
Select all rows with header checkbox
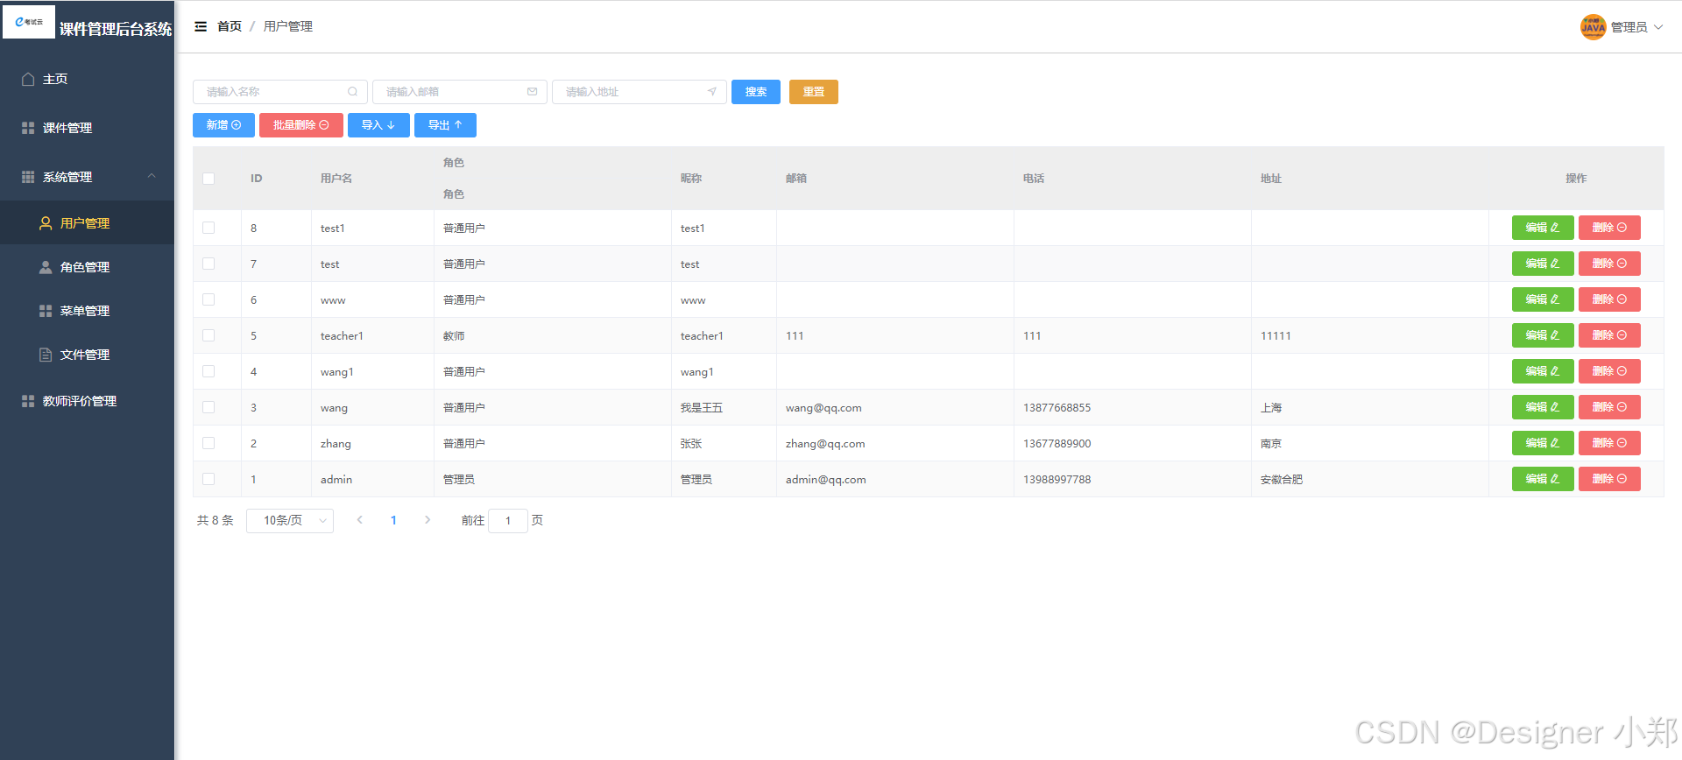208,179
